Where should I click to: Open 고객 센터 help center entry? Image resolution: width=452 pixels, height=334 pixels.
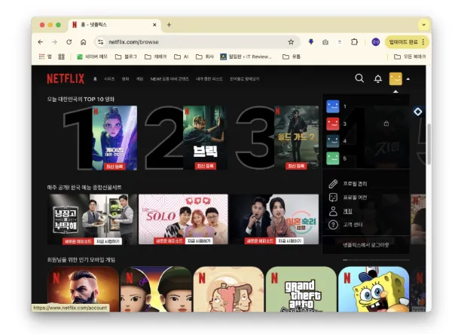(353, 225)
